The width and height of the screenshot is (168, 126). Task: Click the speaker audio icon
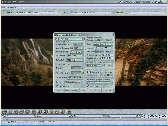click(51, 112)
